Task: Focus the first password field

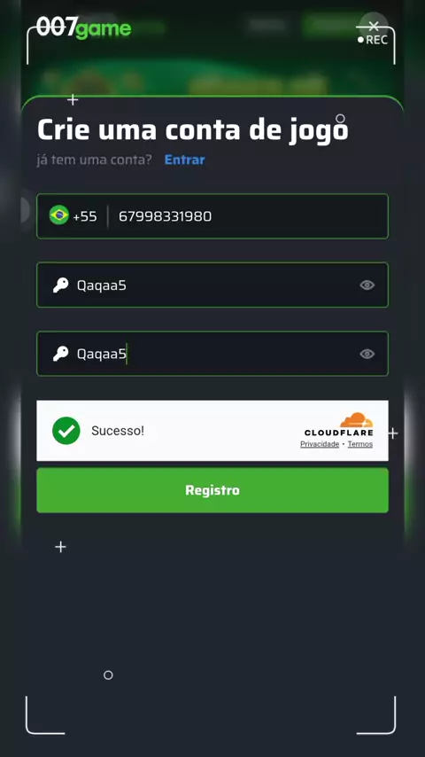Action: [x=212, y=285]
